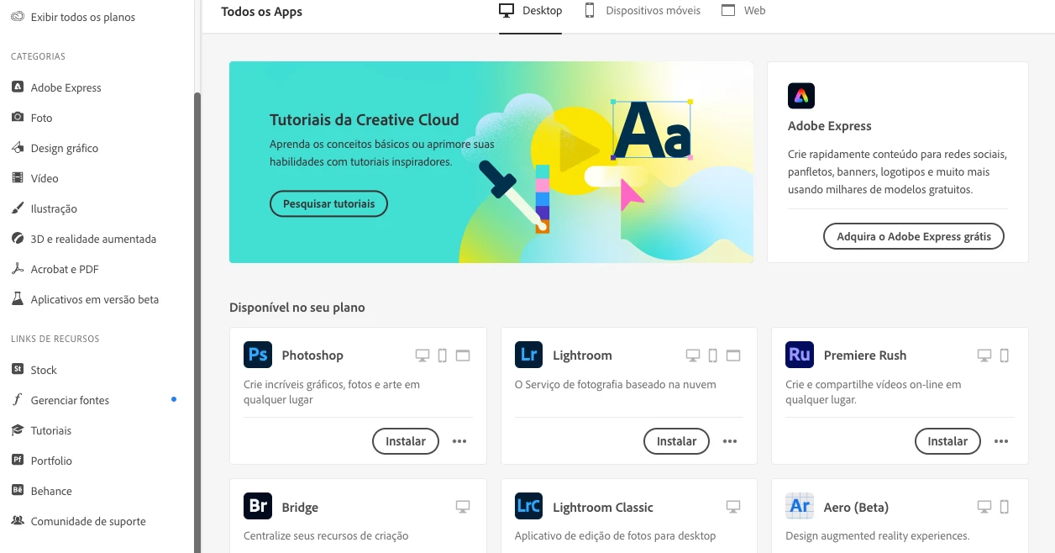Click the Portfolio Pf icon
Viewport: 1055px width, 553px height.
pyautogui.click(x=17, y=461)
